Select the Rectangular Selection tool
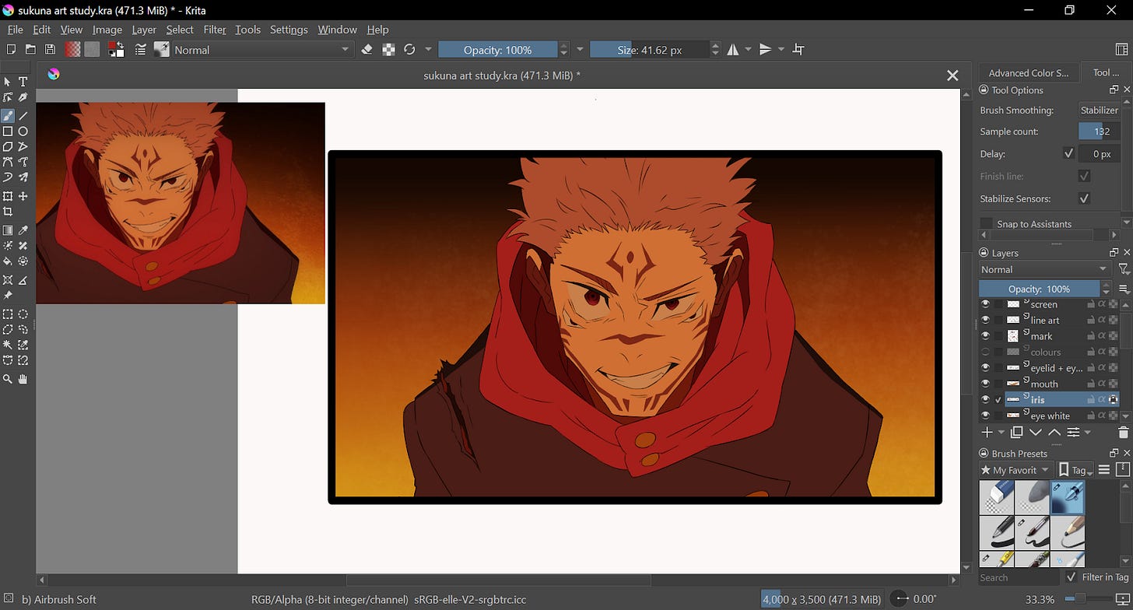Screen dimensions: 1133x610 8,314
